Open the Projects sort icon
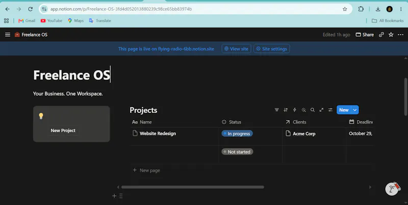 tap(286, 110)
